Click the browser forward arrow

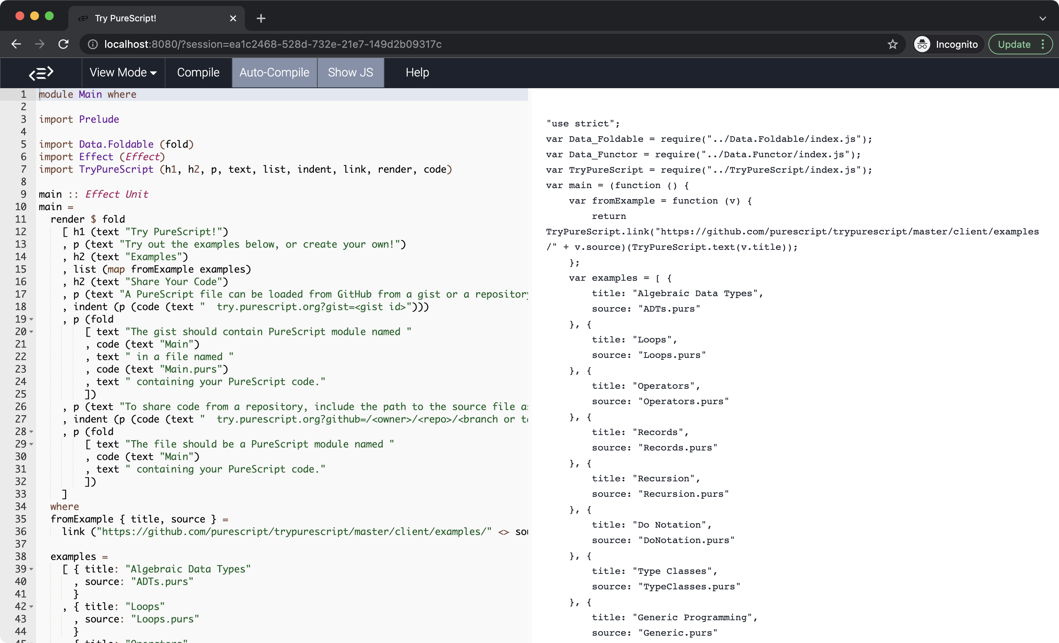[40, 44]
